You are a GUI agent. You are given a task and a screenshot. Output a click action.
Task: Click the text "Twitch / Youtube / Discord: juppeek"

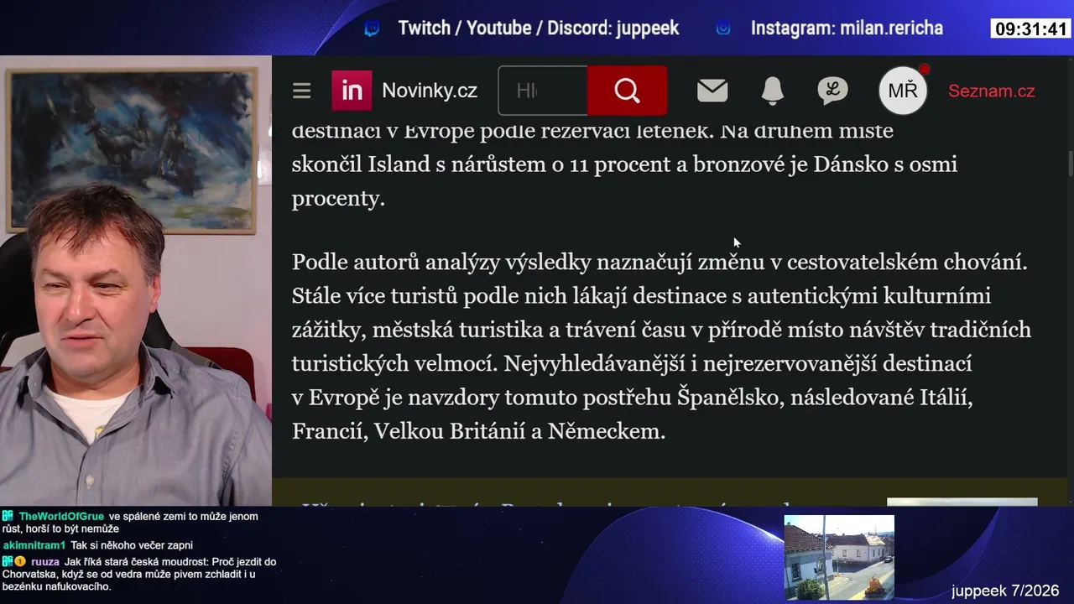[539, 29]
